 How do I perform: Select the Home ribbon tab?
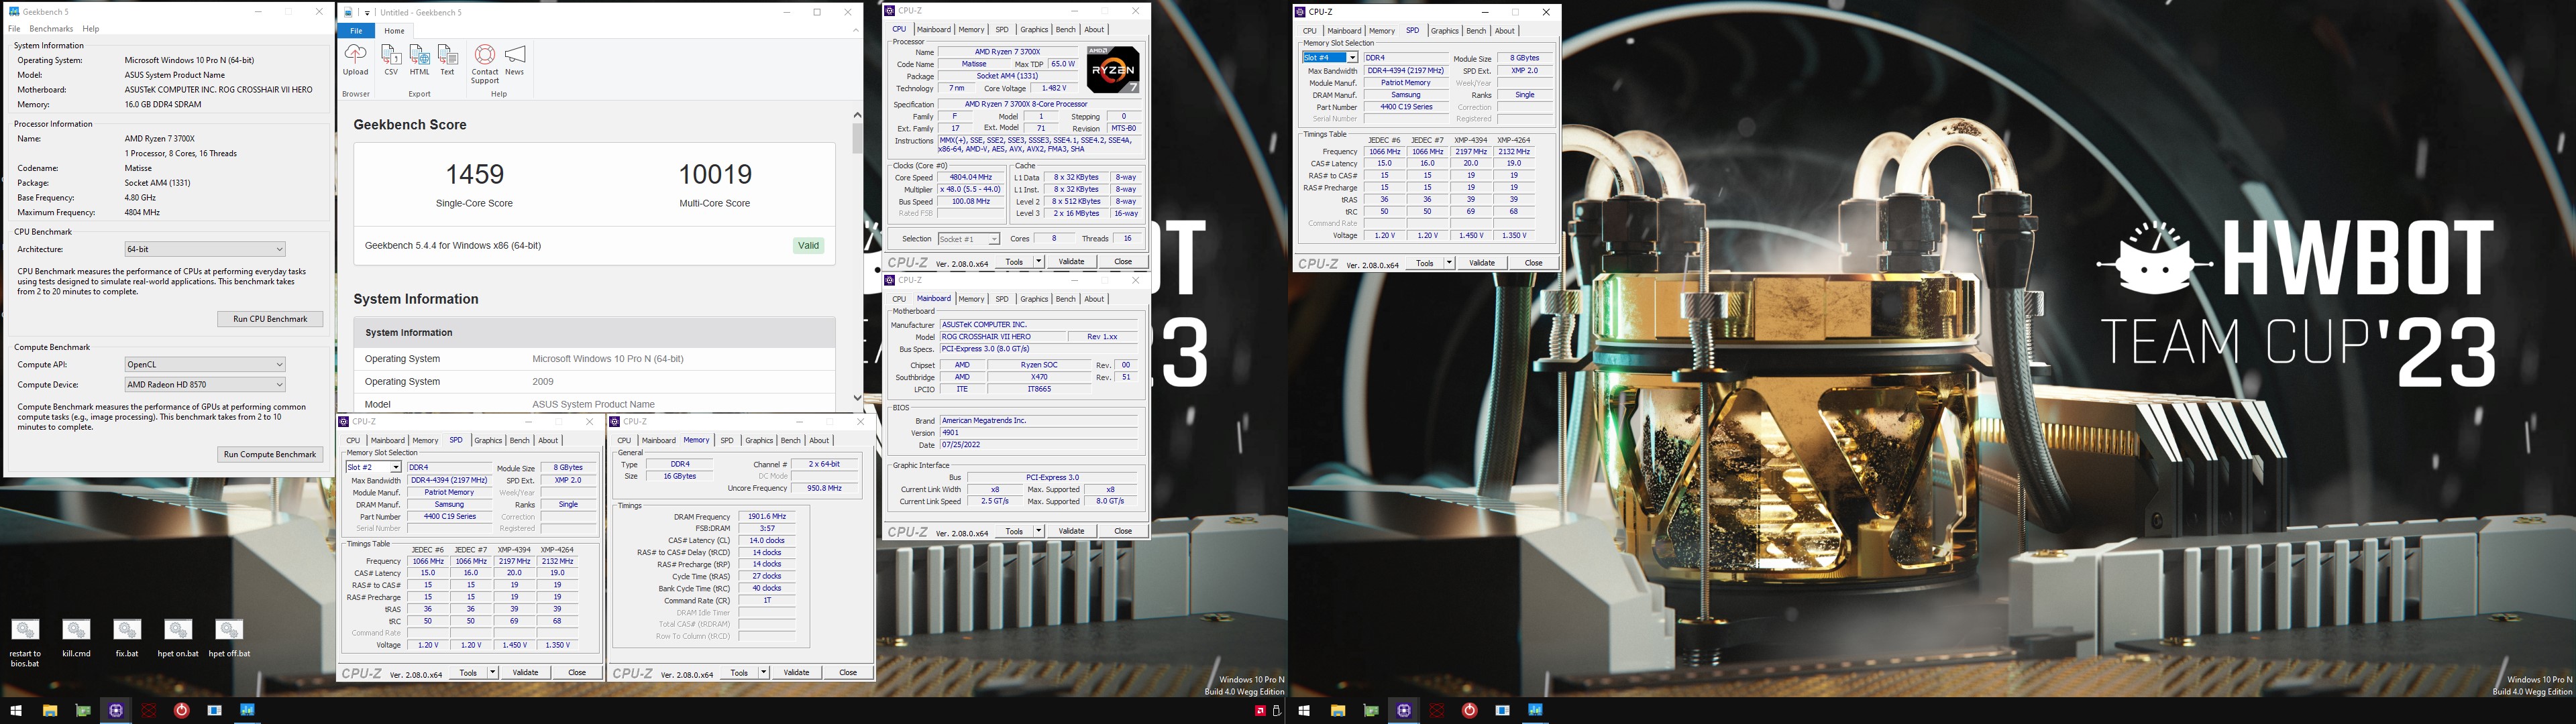click(394, 31)
